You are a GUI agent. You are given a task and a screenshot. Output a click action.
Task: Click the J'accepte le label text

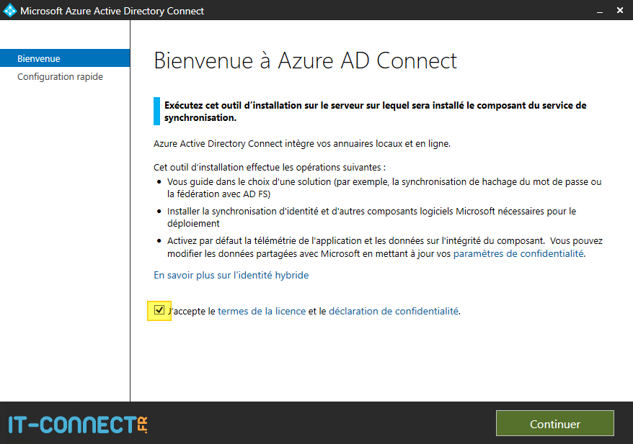pyautogui.click(x=192, y=312)
